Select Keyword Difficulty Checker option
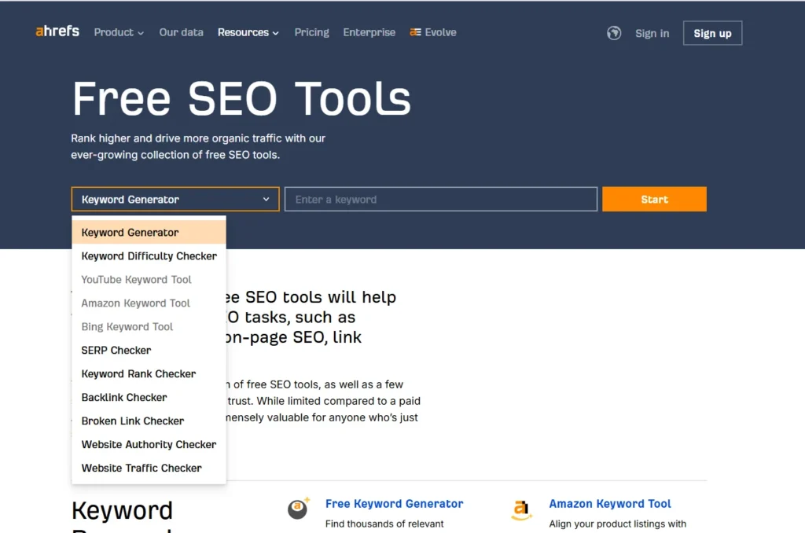The image size is (805, 533). pos(149,255)
